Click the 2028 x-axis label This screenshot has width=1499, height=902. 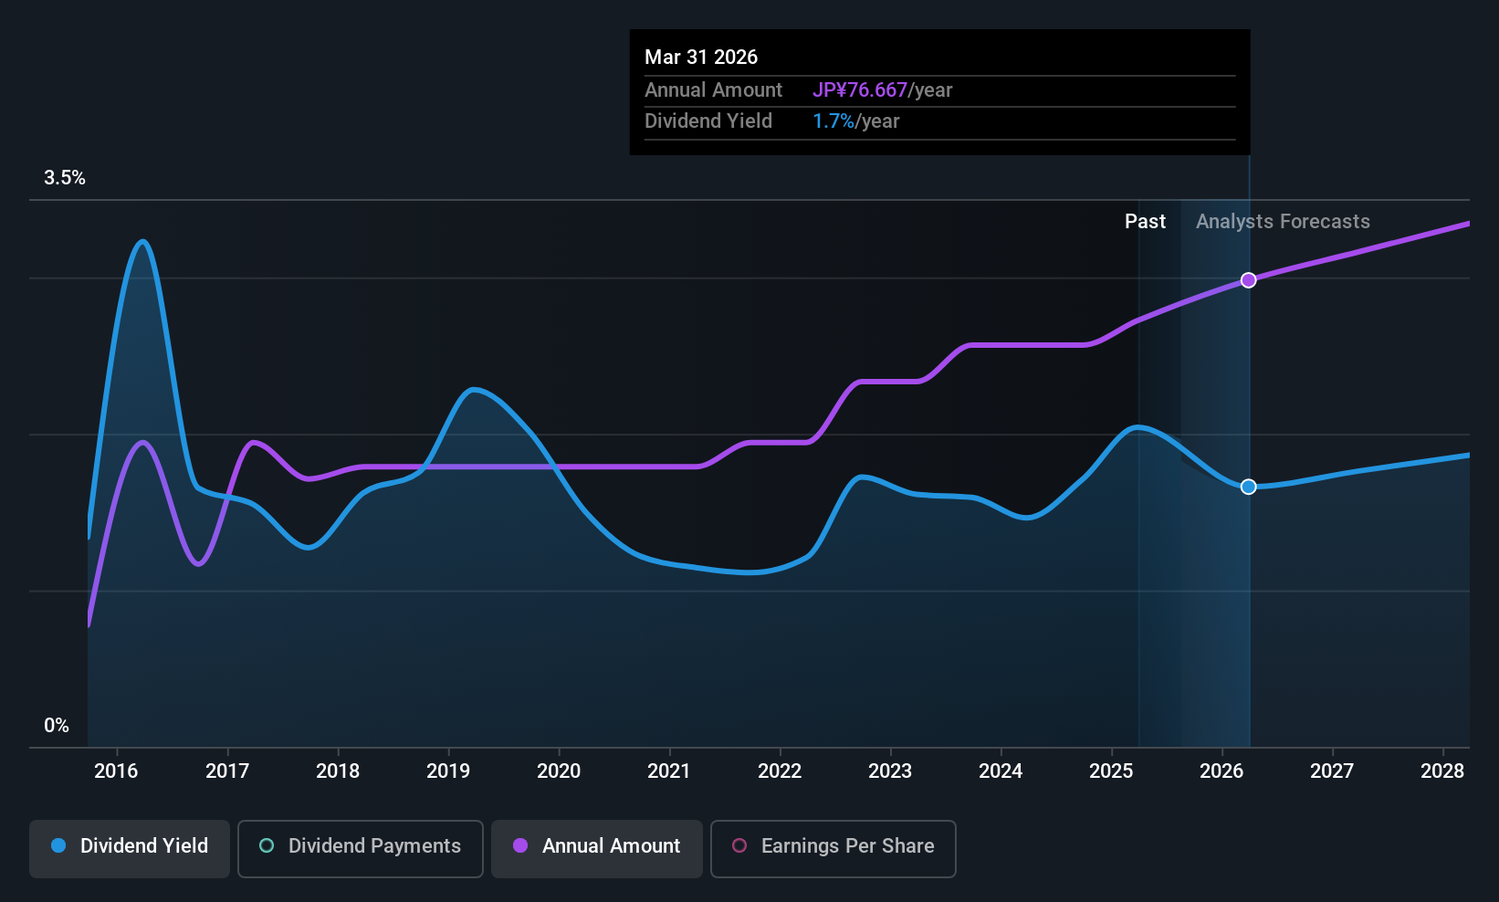pos(1442,771)
